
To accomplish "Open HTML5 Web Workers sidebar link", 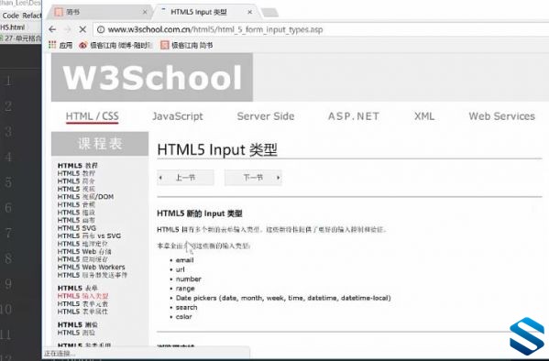I will (91, 267).
